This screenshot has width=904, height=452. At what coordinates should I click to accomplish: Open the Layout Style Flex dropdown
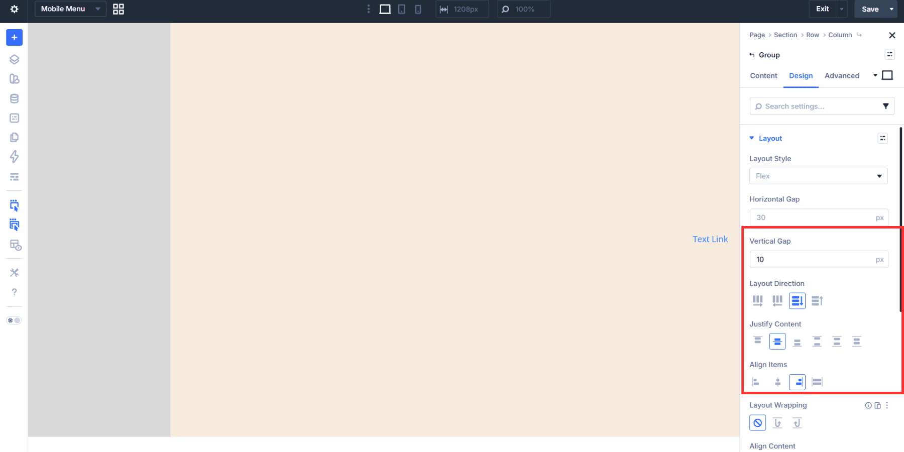click(818, 176)
